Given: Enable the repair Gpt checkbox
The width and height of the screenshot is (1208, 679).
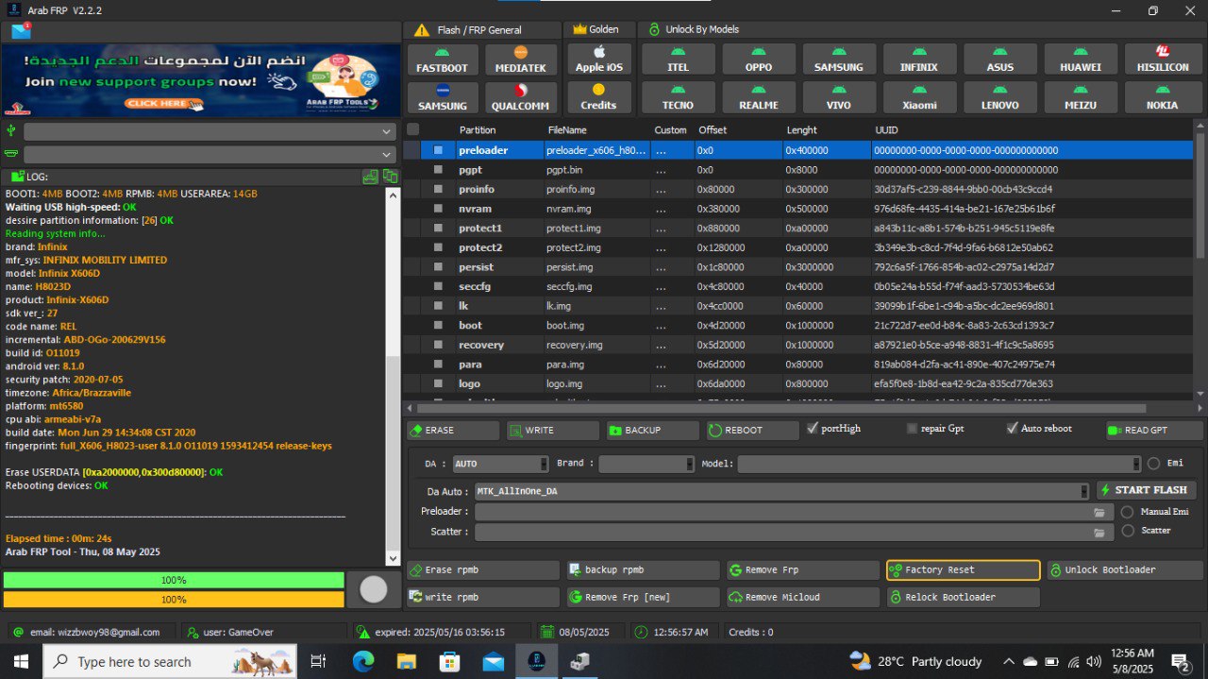Looking at the screenshot, I should [912, 429].
